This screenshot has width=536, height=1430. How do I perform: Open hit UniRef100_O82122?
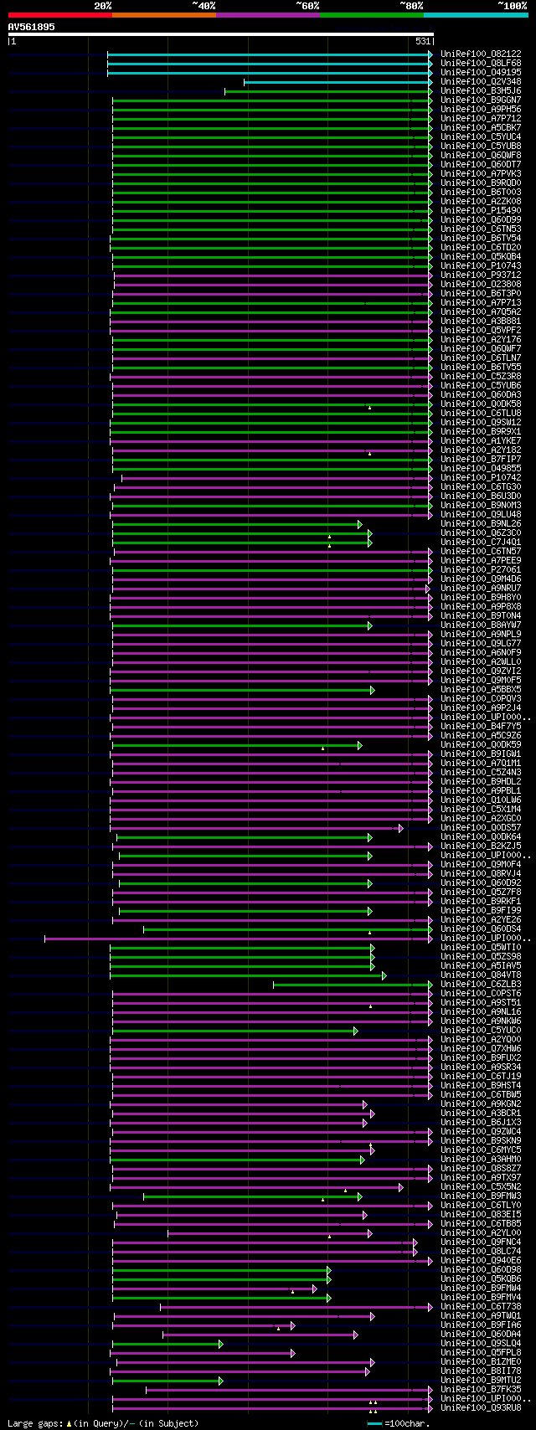(x=481, y=54)
